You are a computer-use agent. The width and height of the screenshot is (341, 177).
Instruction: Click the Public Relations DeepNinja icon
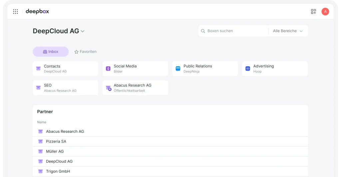pyautogui.click(x=178, y=69)
